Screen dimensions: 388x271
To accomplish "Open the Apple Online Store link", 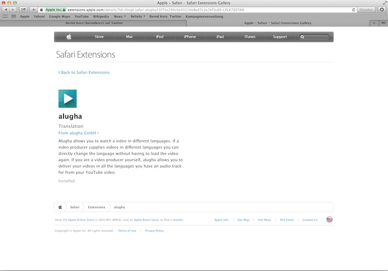I will [81, 220].
